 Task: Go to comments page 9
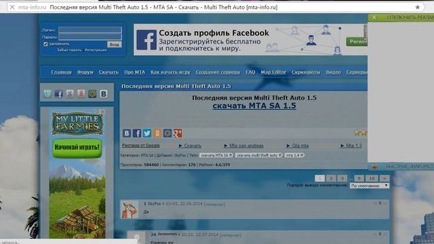click(x=359, y=178)
